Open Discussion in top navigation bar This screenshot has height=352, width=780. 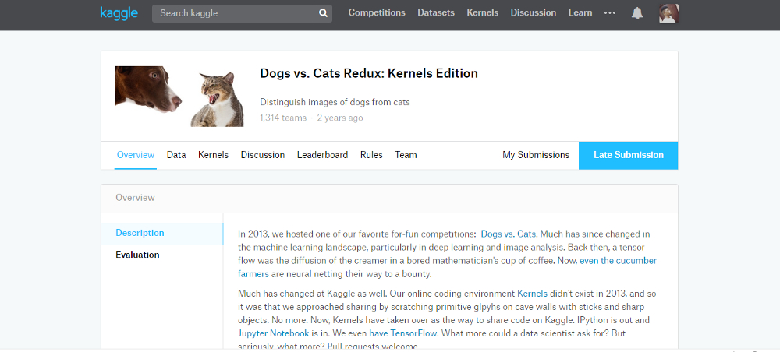pyautogui.click(x=534, y=13)
